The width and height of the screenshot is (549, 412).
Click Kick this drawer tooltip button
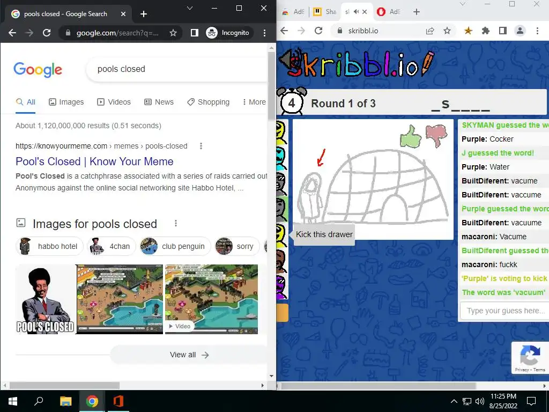tap(324, 234)
